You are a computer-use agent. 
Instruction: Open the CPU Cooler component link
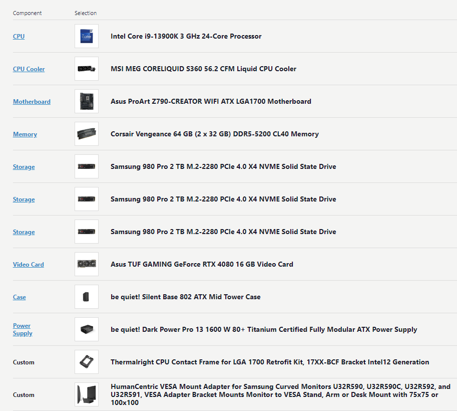(29, 69)
